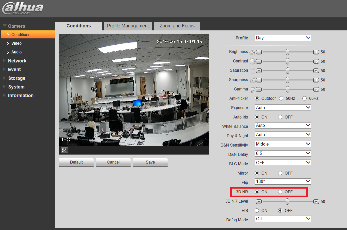Increase Brightness with the plus icon
Image resolution: width=347 pixels, height=230 pixels.
(x=316, y=52)
